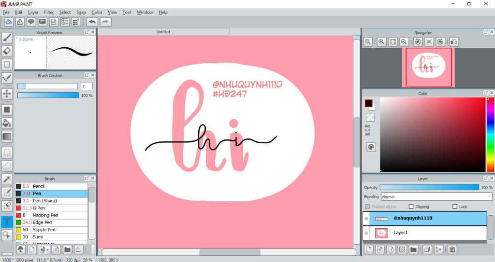
Task: Select the Move tool
Action: pyautogui.click(x=7, y=94)
